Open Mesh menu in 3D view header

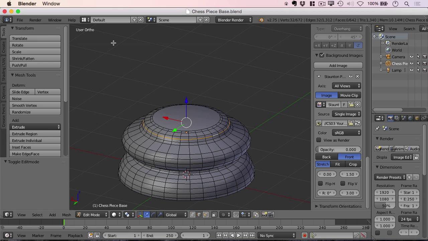click(x=67, y=215)
